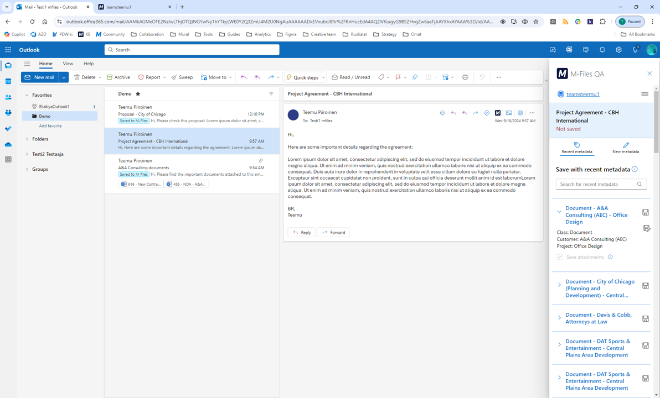Click the Outlook Search box
Screen dimensions: 660x398
click(x=192, y=50)
